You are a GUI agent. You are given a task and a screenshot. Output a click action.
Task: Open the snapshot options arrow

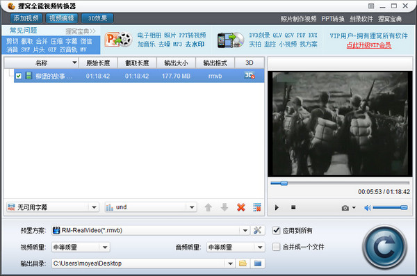354,208
